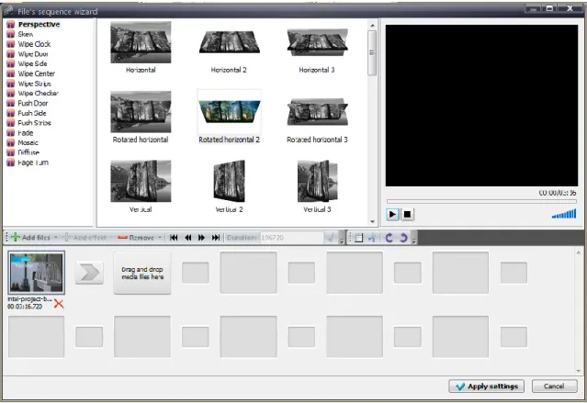Select the Rotated horizontal 3 effect thumbnail
The height and width of the screenshot is (403, 587).
pyautogui.click(x=318, y=111)
